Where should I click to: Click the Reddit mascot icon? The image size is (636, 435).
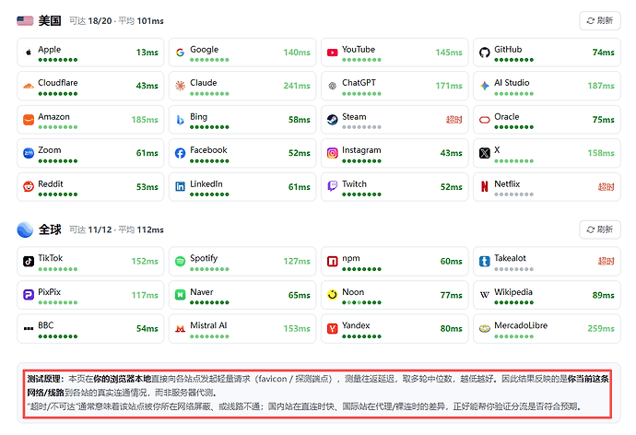click(x=29, y=186)
